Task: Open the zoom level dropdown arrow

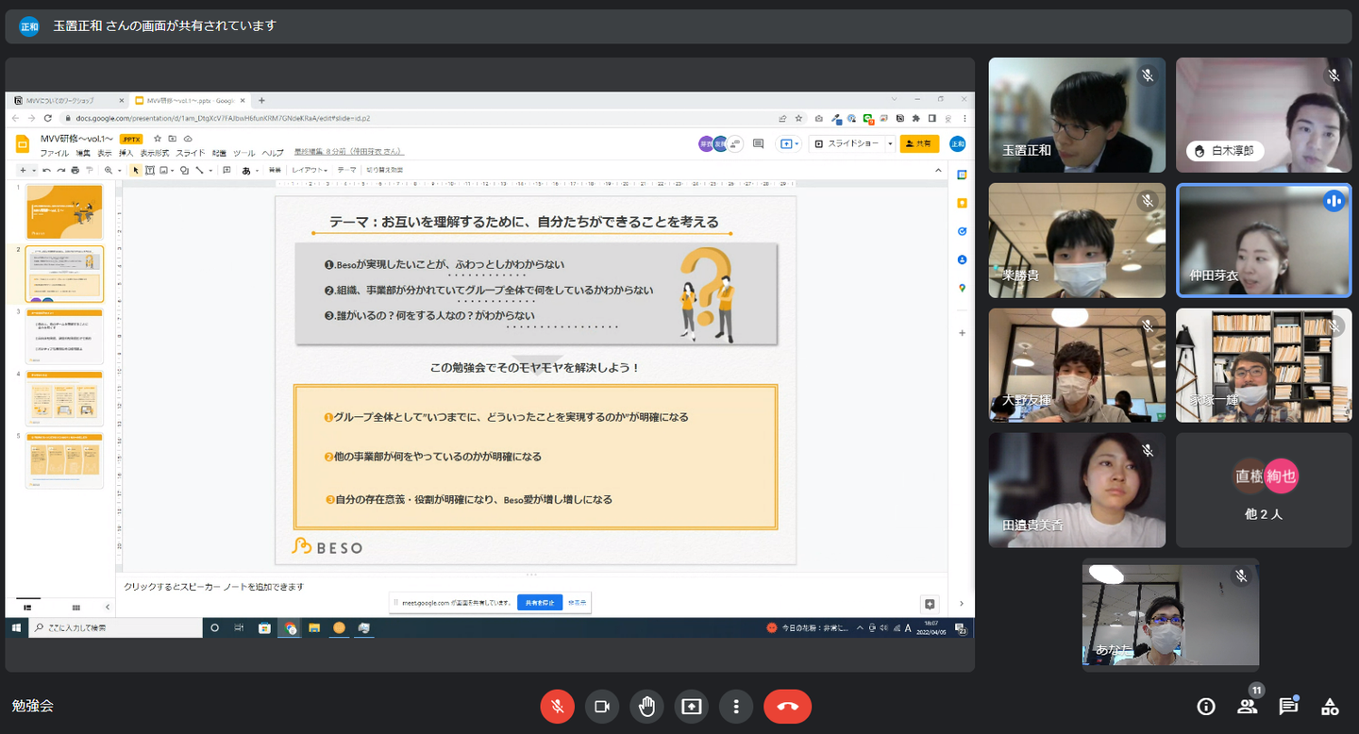Action: 119,170
